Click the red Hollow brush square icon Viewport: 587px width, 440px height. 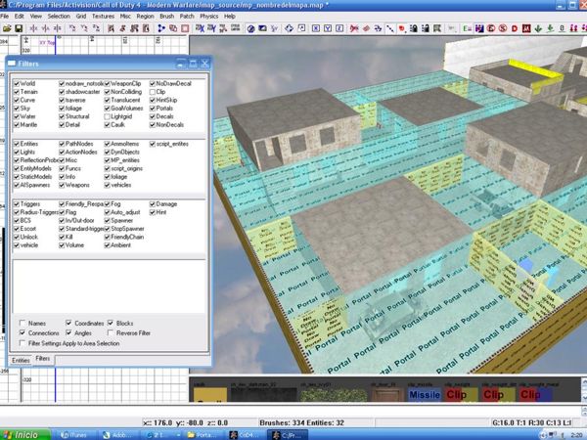(185, 28)
